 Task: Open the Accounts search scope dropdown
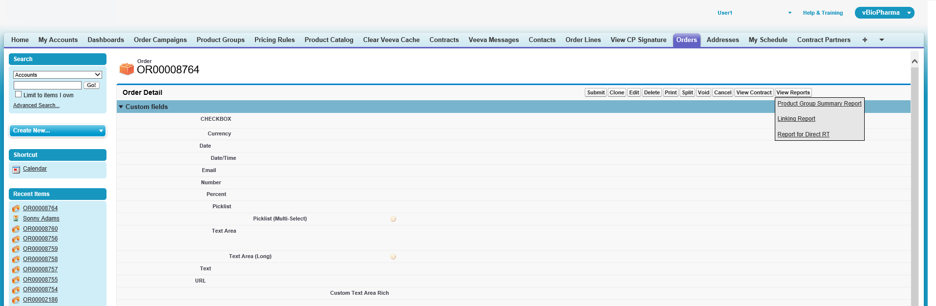click(x=57, y=75)
